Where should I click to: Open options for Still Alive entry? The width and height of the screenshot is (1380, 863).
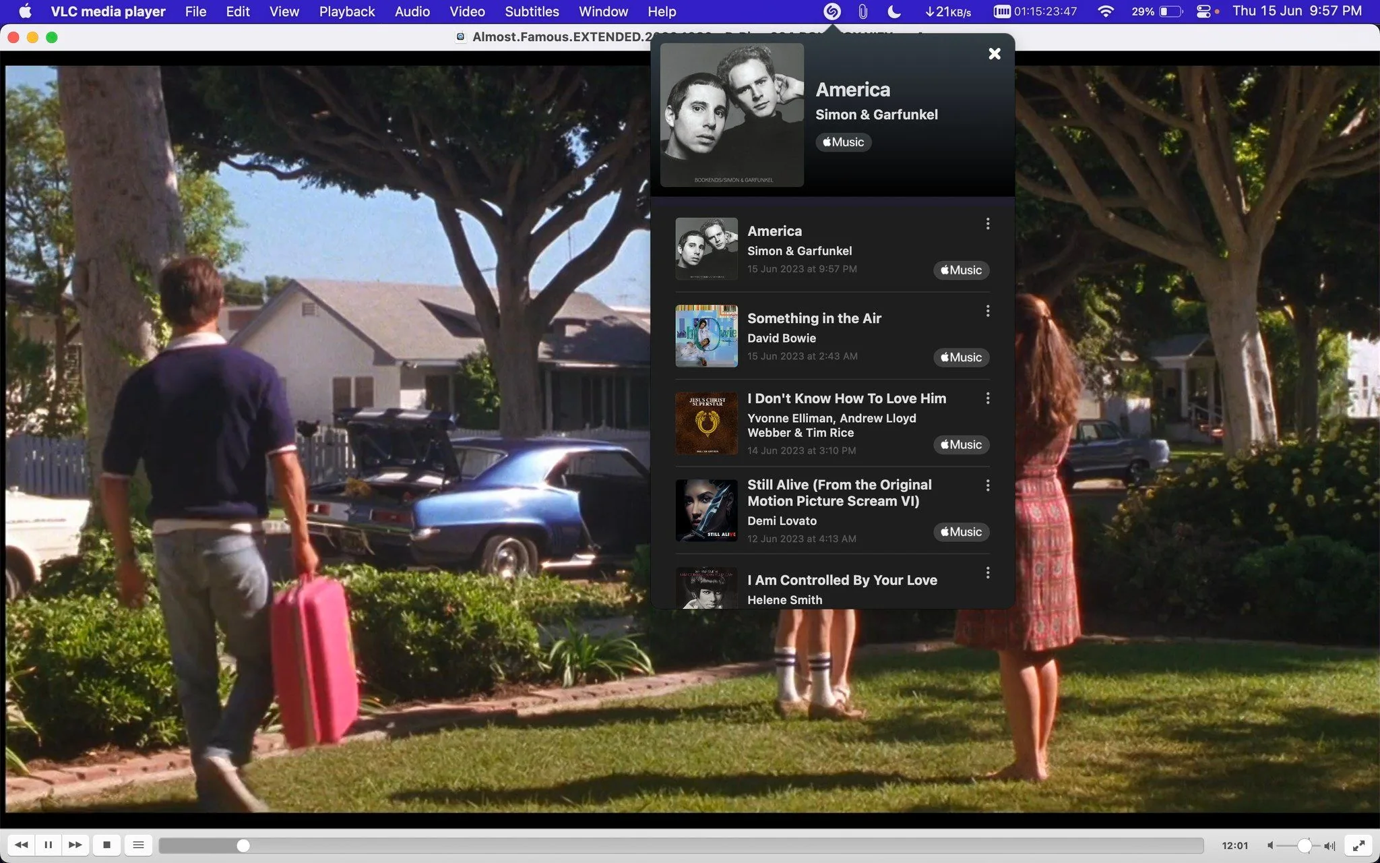click(988, 485)
